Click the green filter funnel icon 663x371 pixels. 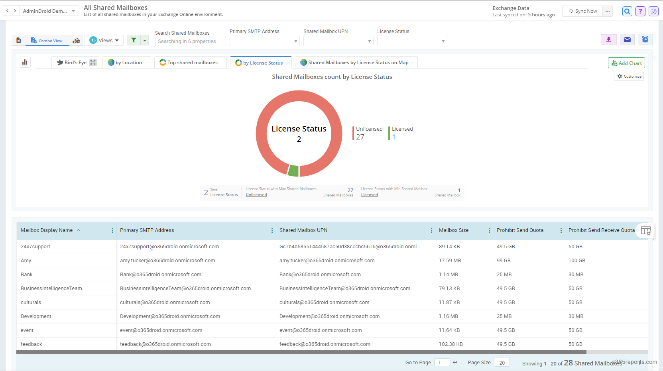(x=134, y=40)
